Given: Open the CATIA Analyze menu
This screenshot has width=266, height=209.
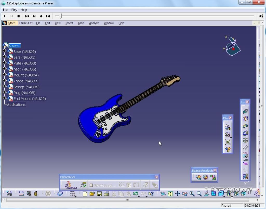Looking at the screenshot, I should (94, 23).
